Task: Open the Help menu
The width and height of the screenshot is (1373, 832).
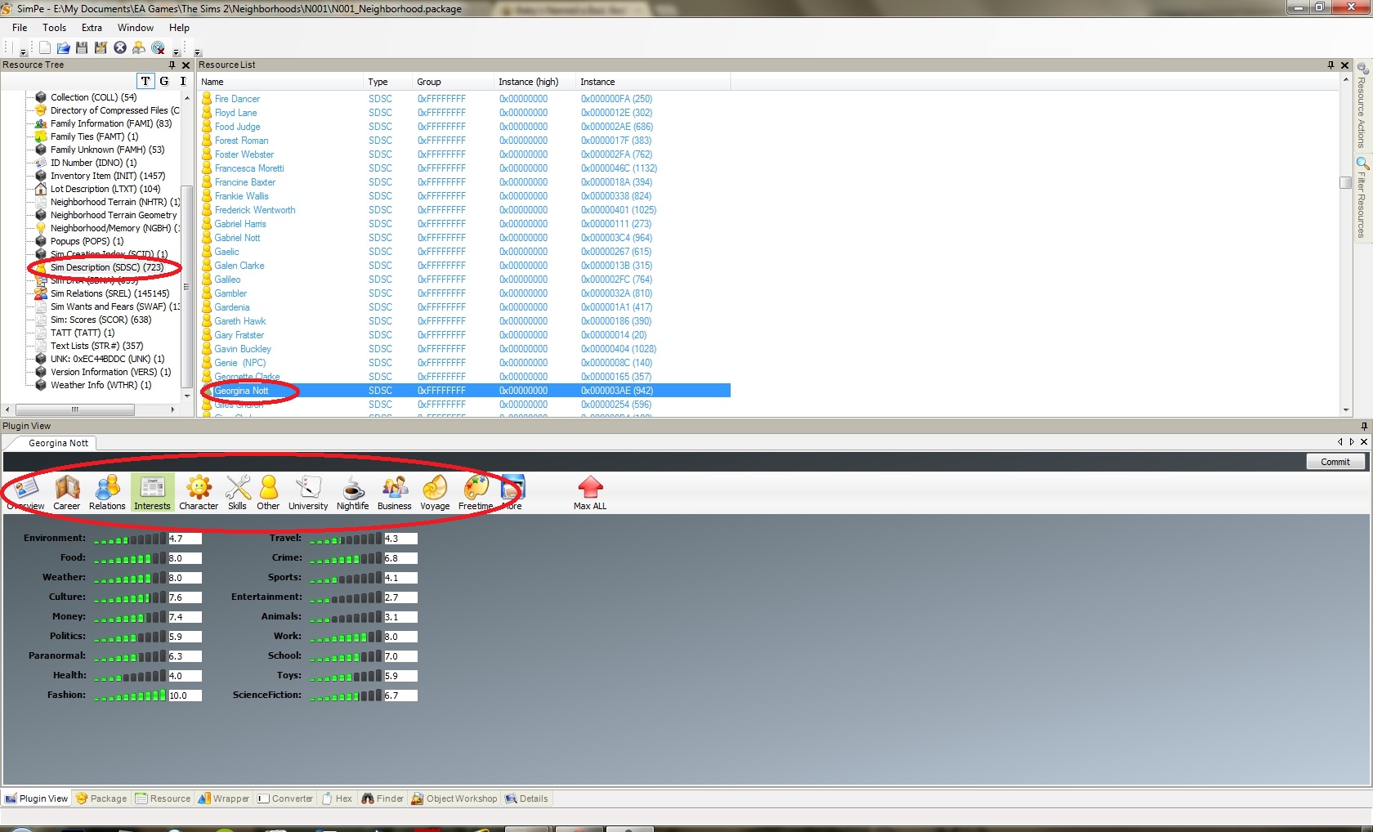Action: (x=179, y=28)
